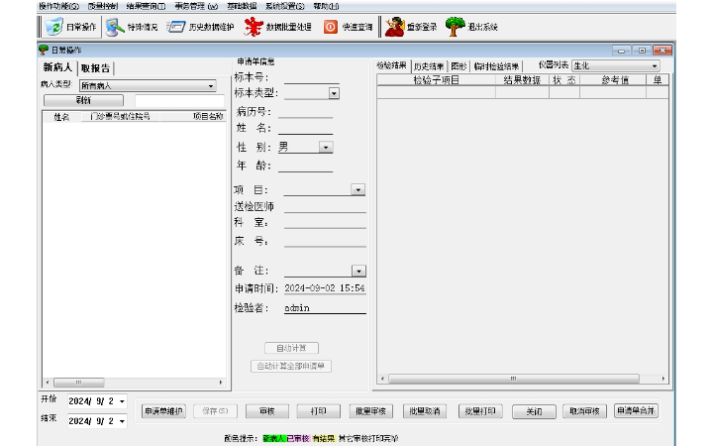This screenshot has height=446, width=713.
Task: Click the 科室 input field
Action: click(325, 223)
